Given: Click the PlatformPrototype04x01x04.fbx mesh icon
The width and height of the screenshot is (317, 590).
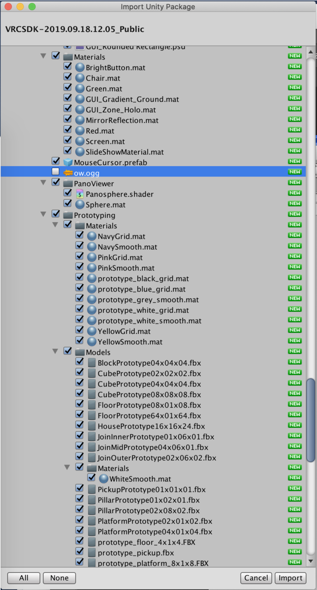Looking at the screenshot, I should [92, 531].
